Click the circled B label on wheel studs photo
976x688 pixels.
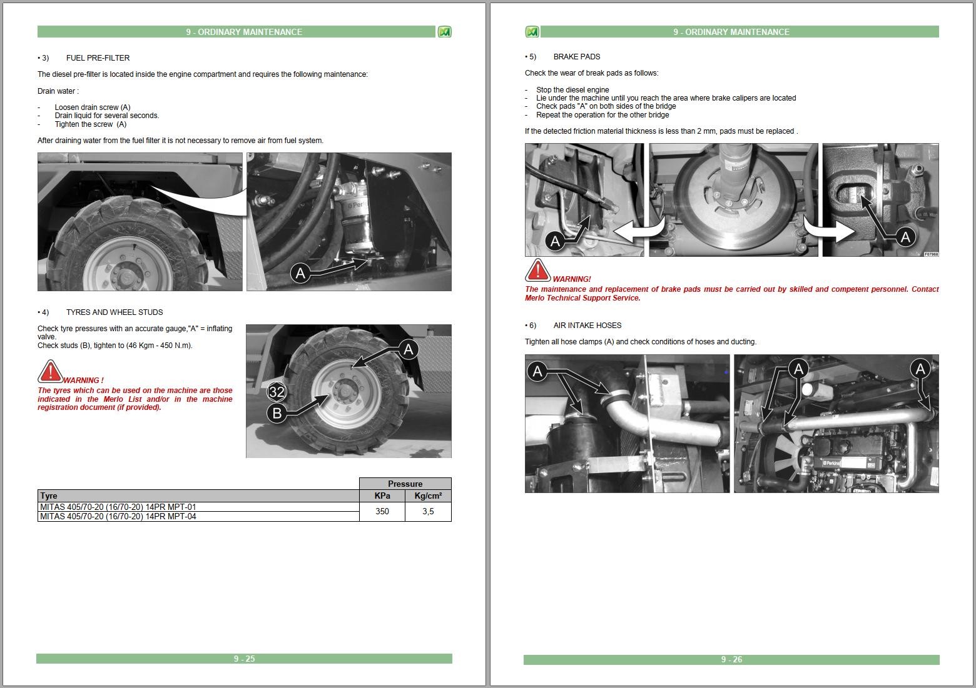(277, 413)
